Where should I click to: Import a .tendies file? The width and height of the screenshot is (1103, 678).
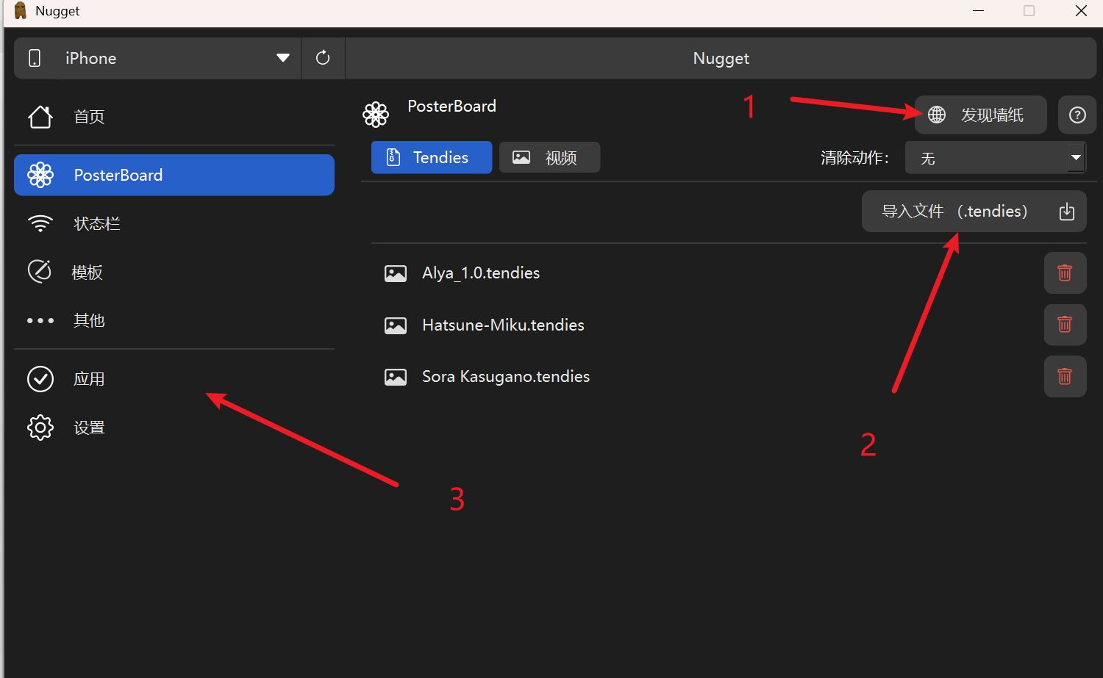pos(974,212)
